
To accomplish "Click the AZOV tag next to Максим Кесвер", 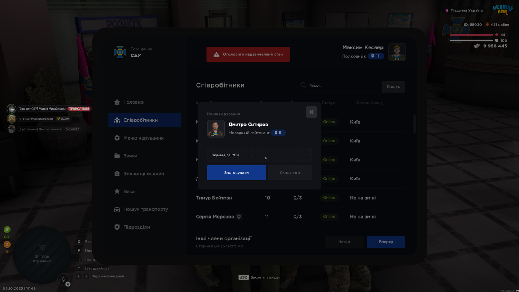I will tap(63, 119).
